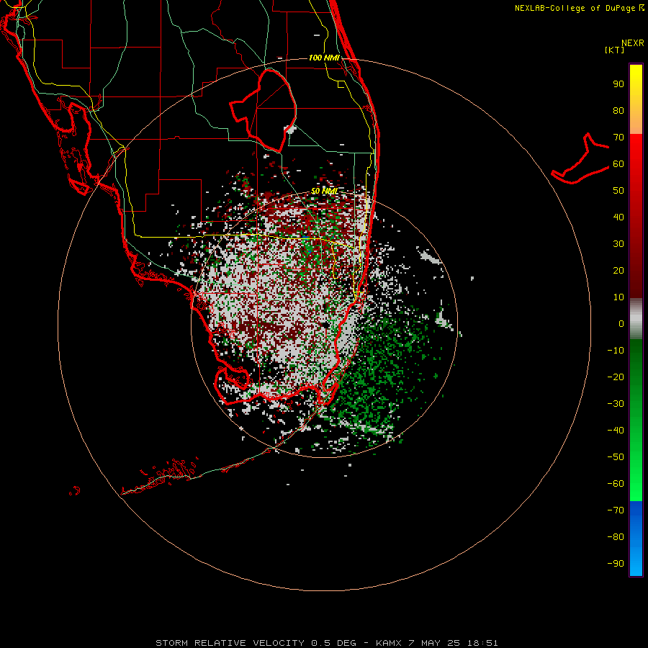Click the positive 40 scale value

tap(618, 217)
